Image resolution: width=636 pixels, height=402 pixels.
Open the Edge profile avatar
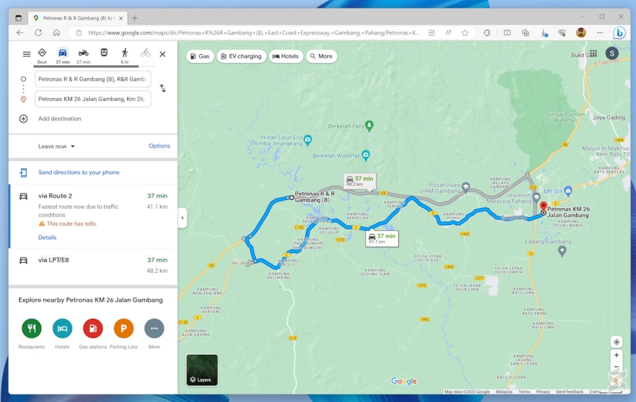pos(581,33)
